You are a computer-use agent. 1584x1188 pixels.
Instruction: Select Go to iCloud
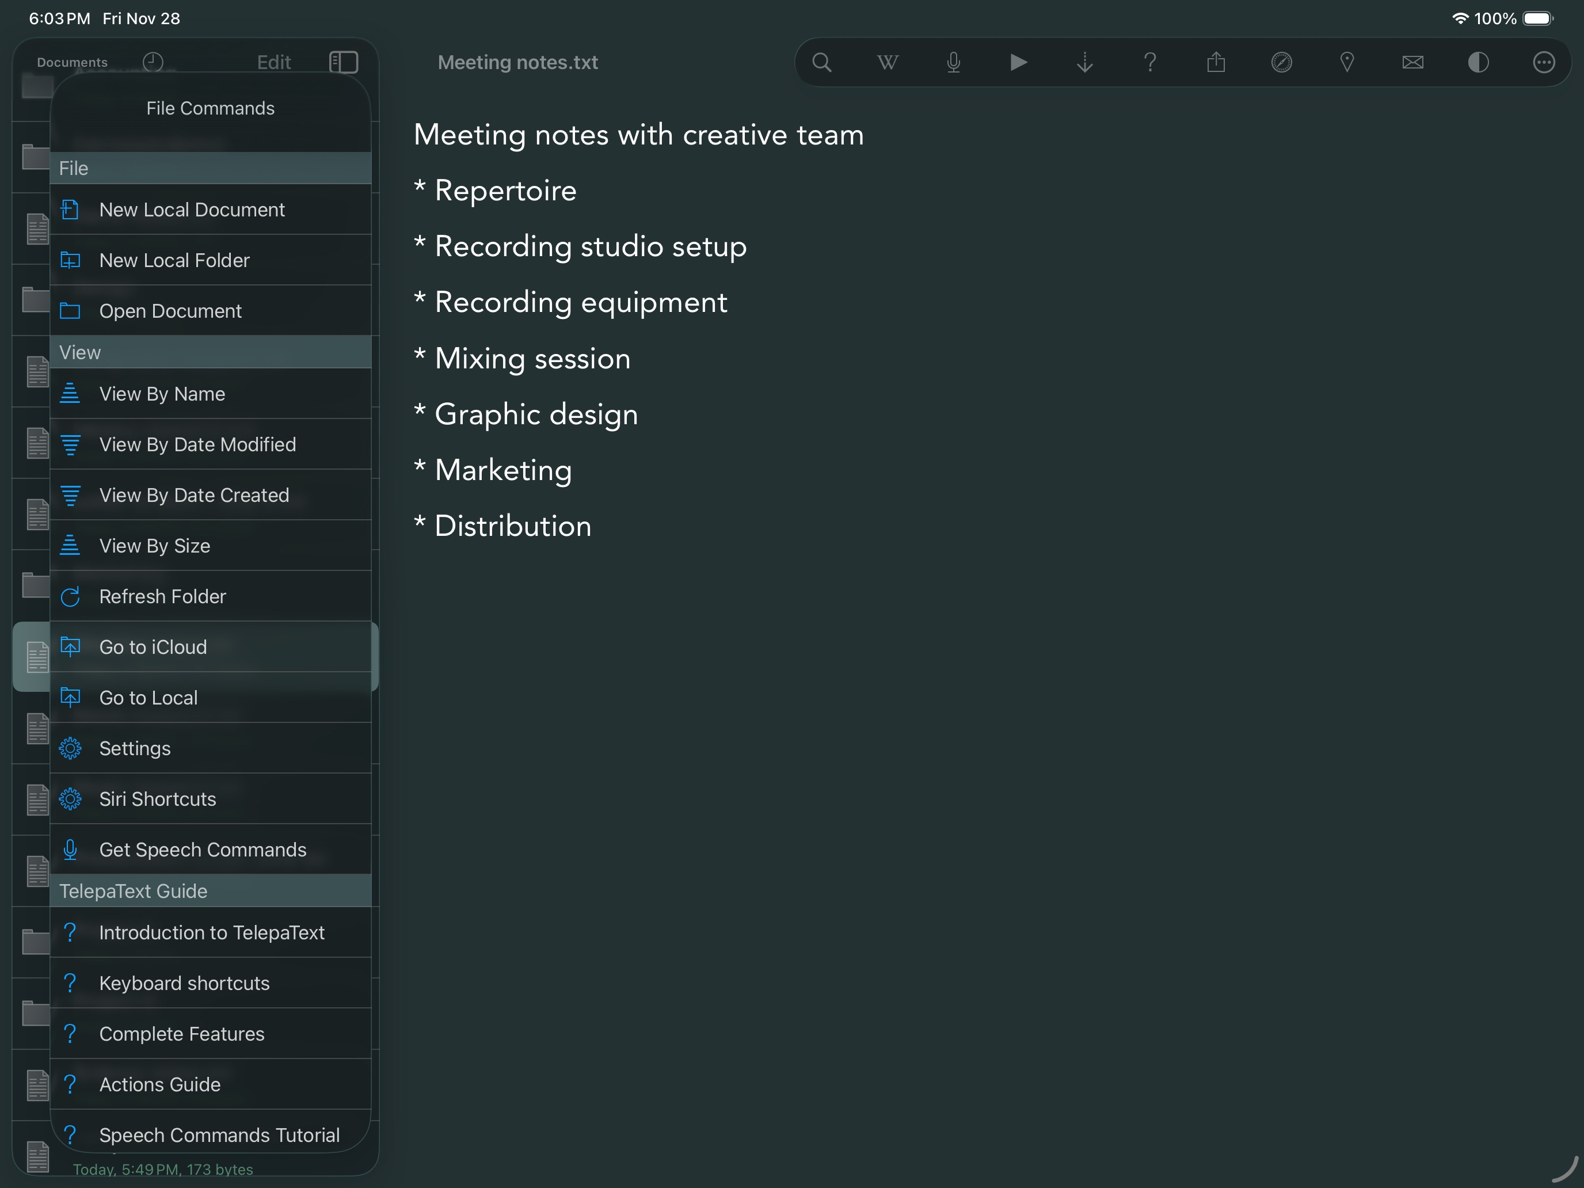pyautogui.click(x=211, y=646)
